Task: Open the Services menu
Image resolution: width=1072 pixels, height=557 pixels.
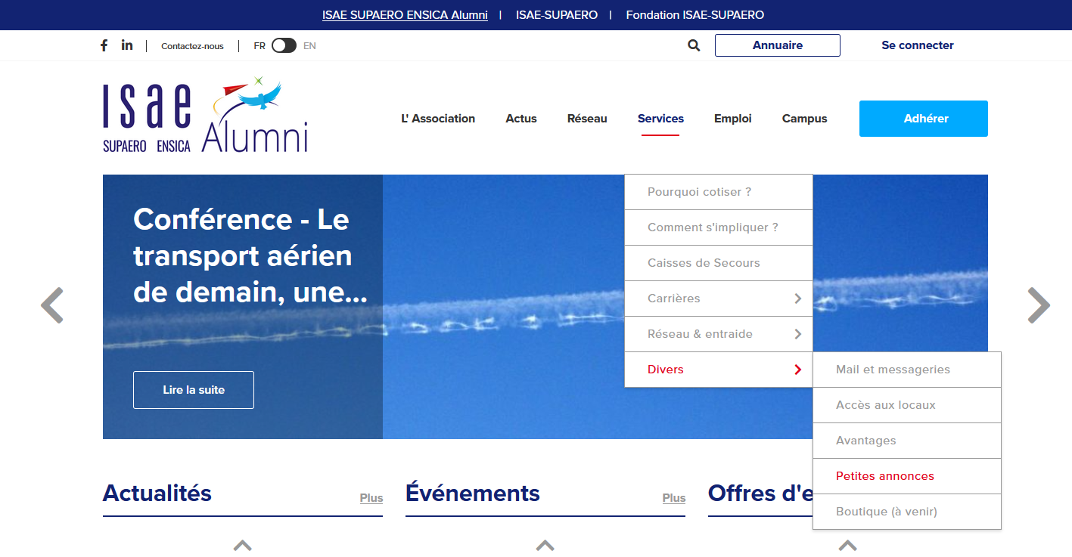Action: point(660,119)
